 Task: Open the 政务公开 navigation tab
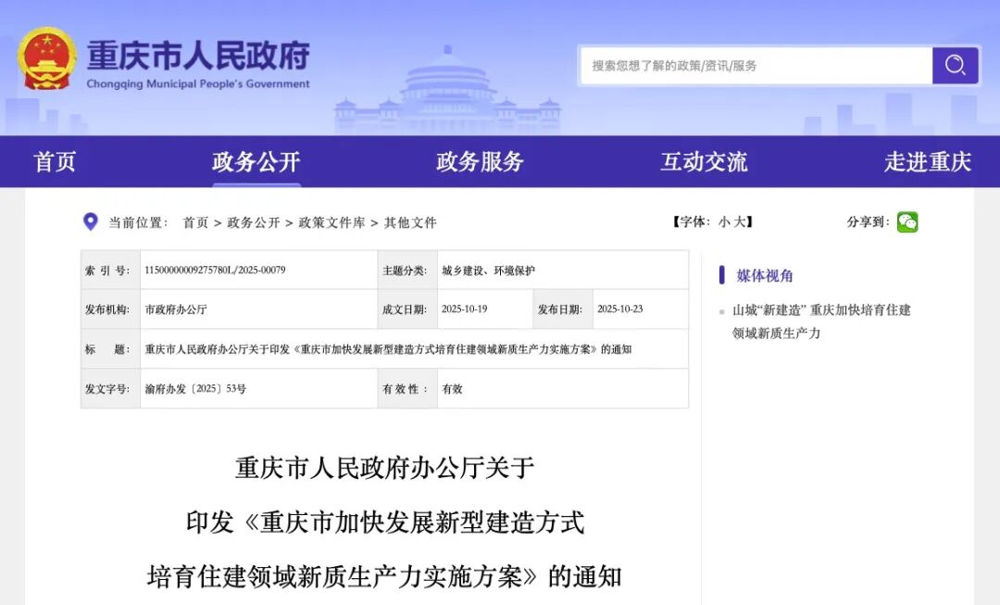pyautogui.click(x=256, y=162)
